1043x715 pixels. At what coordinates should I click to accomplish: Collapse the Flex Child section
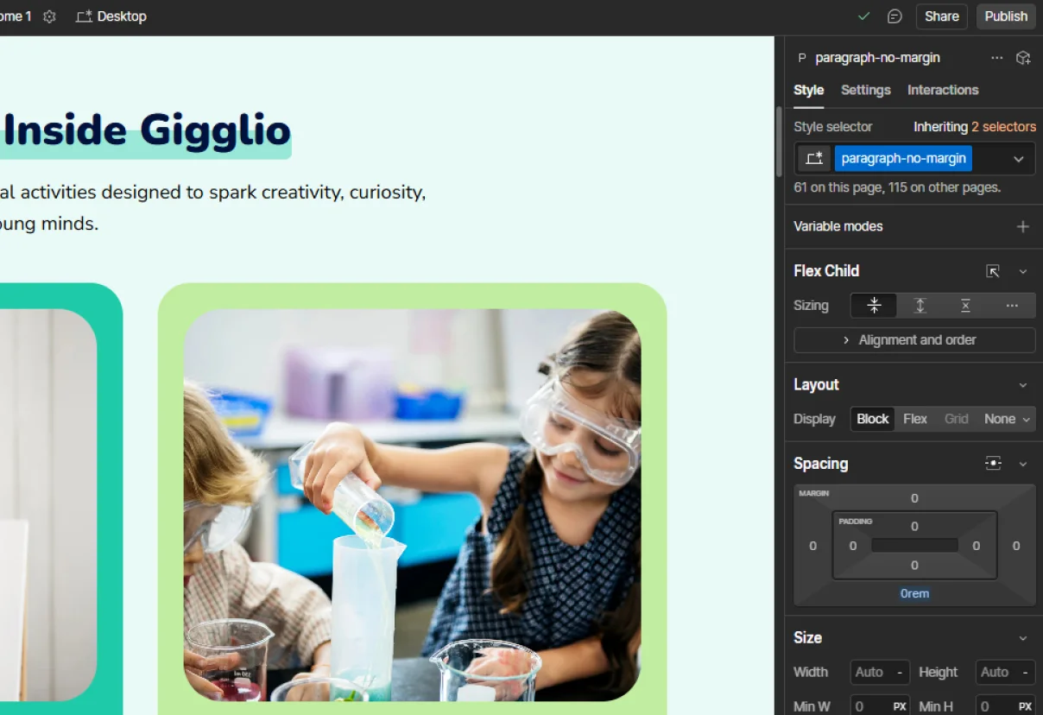[1023, 271]
